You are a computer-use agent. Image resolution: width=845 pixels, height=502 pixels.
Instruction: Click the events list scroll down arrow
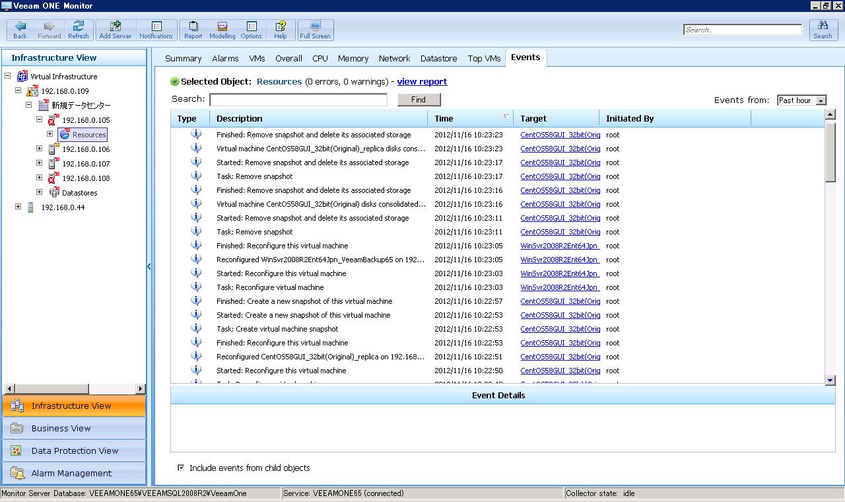(x=830, y=380)
